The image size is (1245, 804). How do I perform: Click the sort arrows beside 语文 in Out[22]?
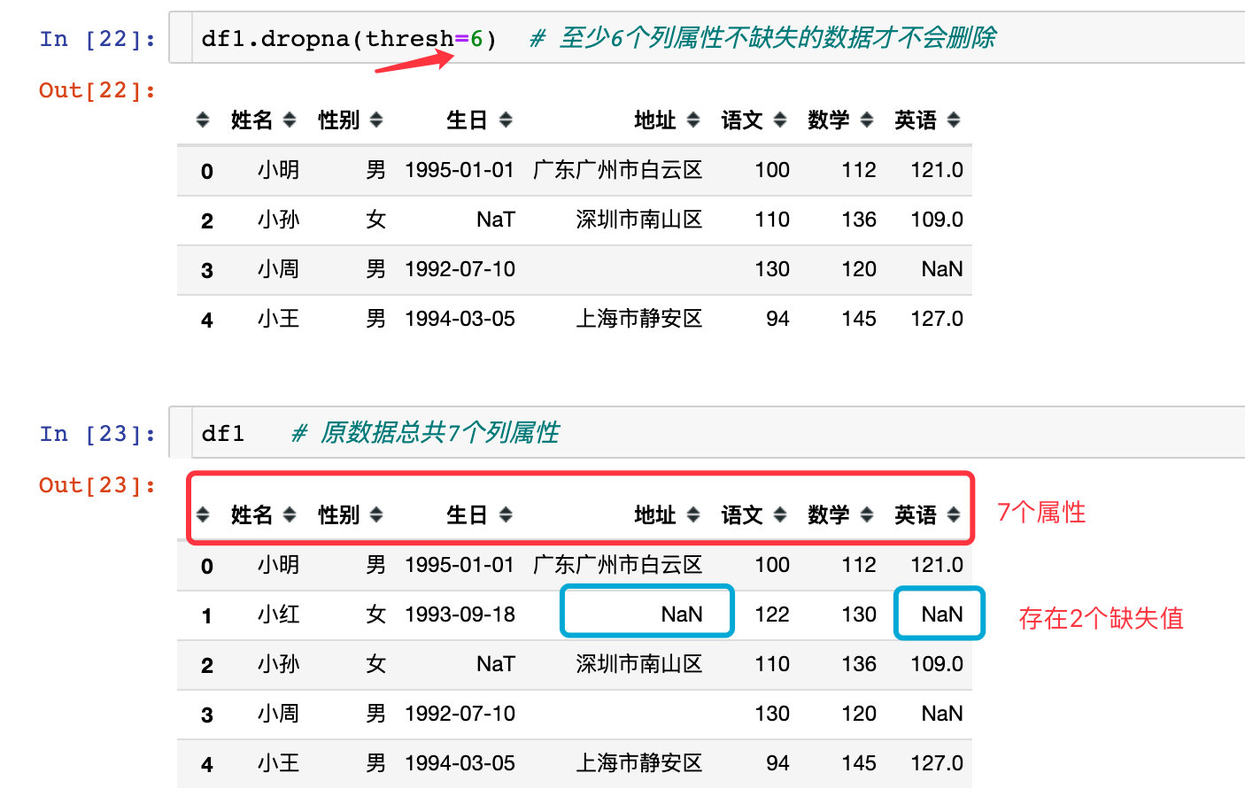click(x=779, y=120)
